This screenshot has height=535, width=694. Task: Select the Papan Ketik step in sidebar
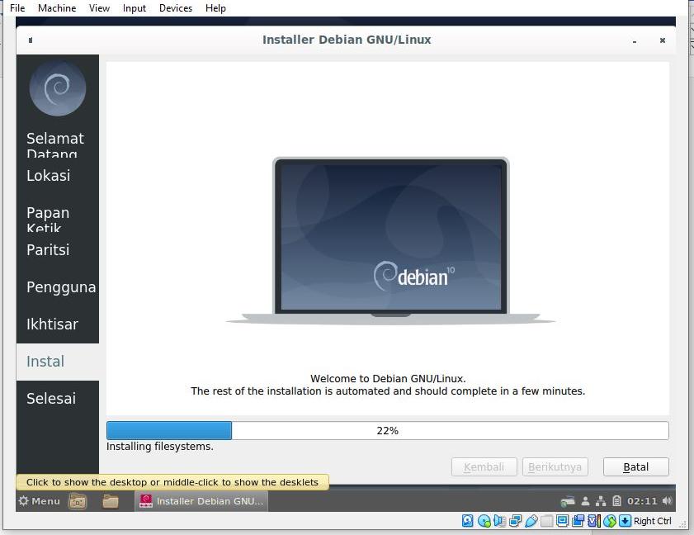click(x=58, y=219)
